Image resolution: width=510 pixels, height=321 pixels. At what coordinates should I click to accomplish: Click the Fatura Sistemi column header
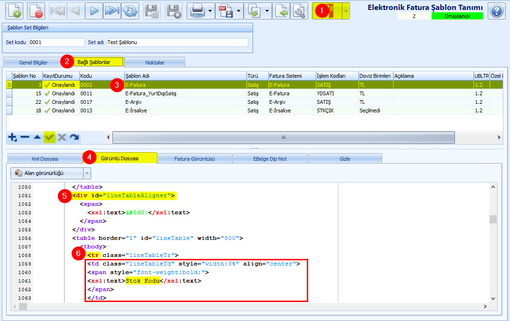coord(292,76)
